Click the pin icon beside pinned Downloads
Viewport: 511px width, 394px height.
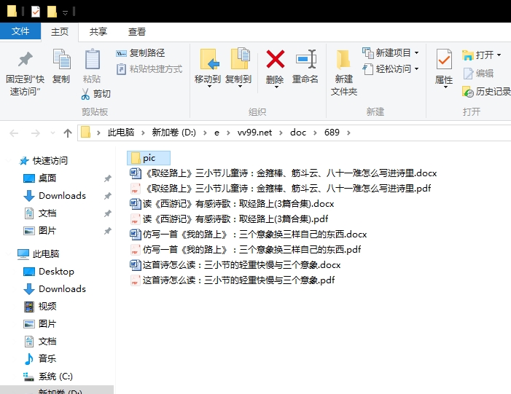(x=108, y=196)
